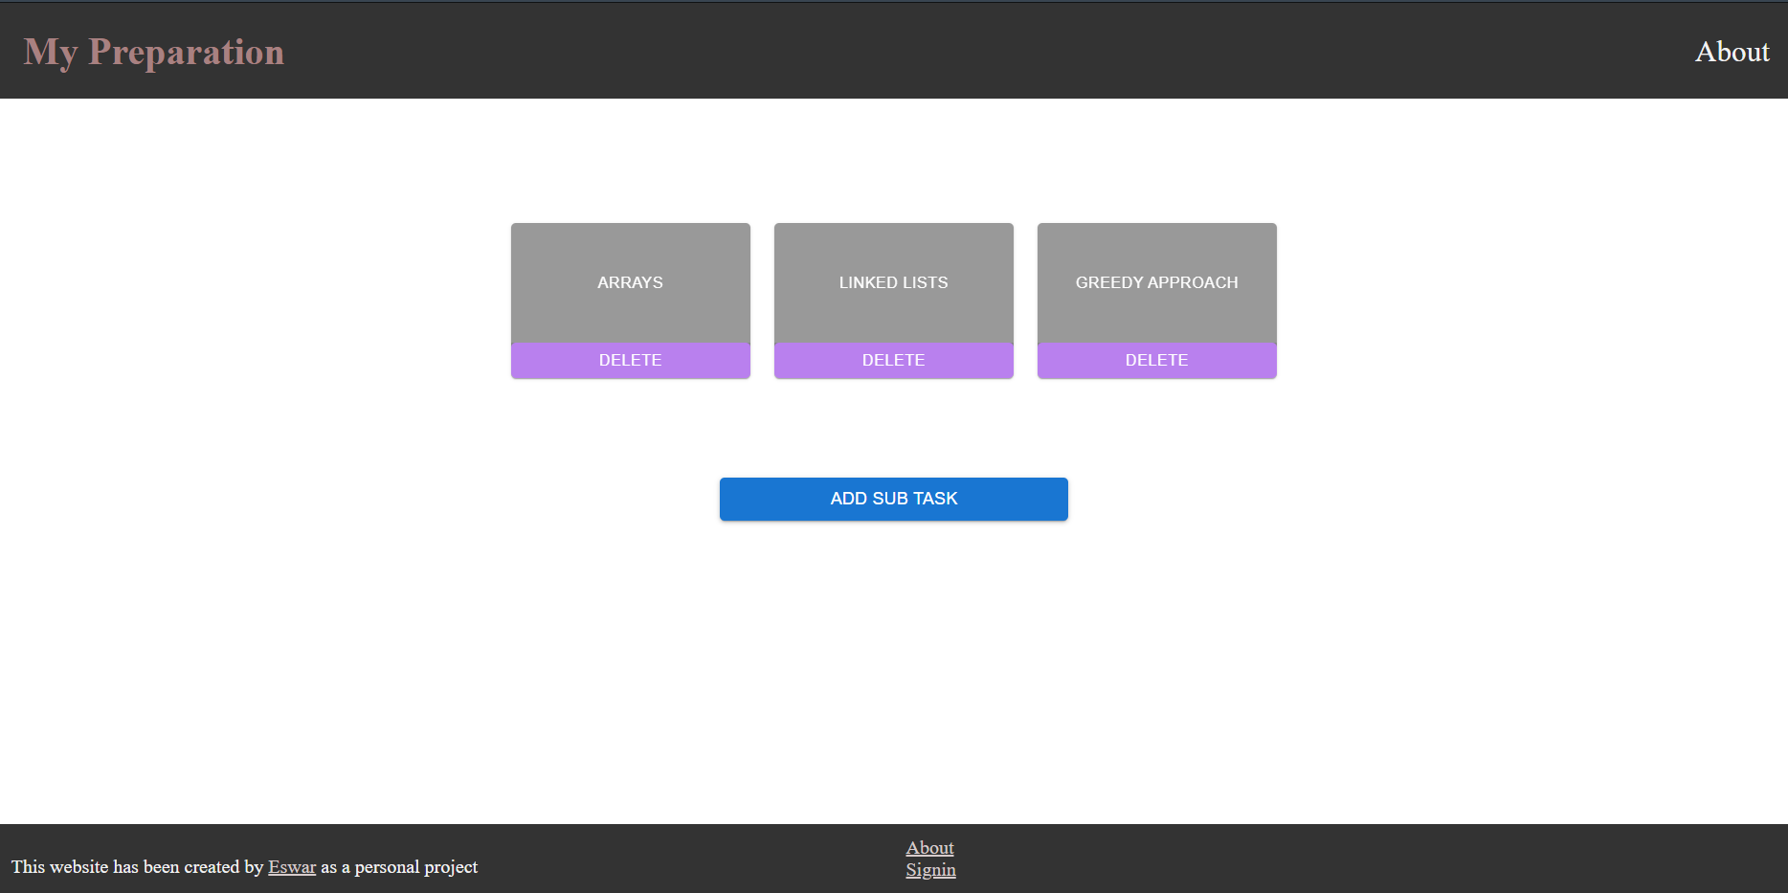This screenshot has width=1788, height=893.
Task: Select the ARRAYS card title text
Action: 630,282
